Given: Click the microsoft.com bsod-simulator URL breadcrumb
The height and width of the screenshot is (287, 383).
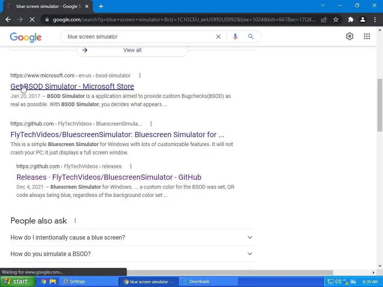Looking at the screenshot, I should tap(70, 75).
